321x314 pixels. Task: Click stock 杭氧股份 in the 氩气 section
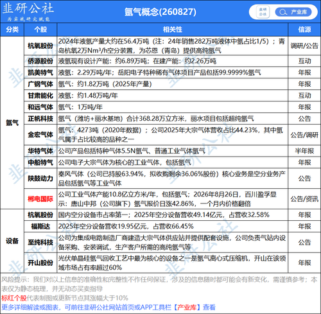(40, 46)
